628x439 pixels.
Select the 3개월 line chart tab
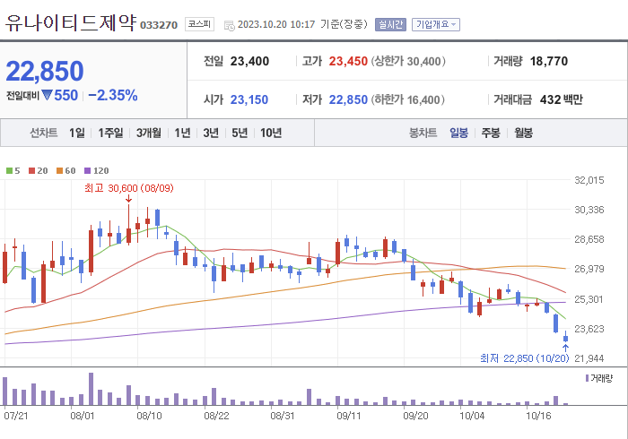[149, 133]
